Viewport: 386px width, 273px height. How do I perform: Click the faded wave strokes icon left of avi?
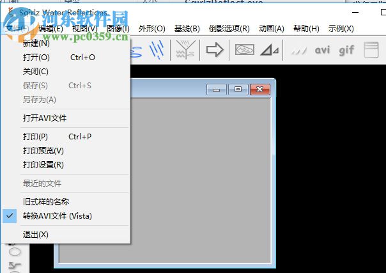[x=299, y=51]
